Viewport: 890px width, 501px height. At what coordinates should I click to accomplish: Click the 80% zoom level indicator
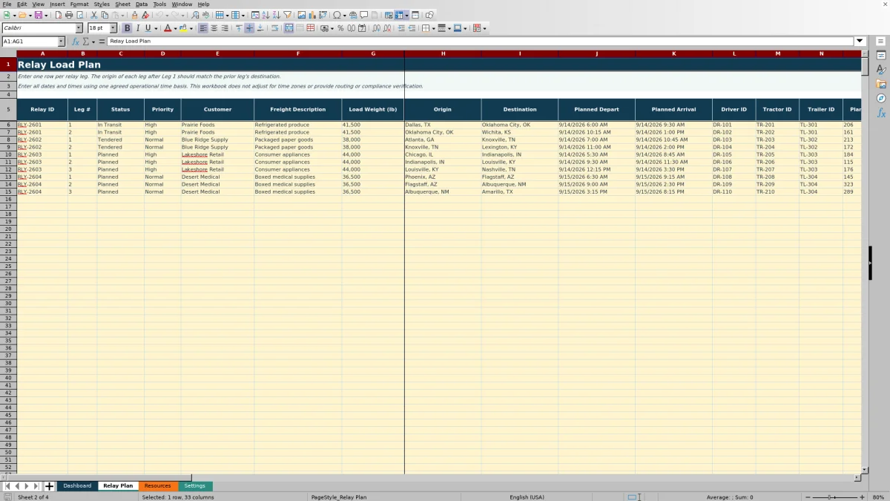[878, 497]
